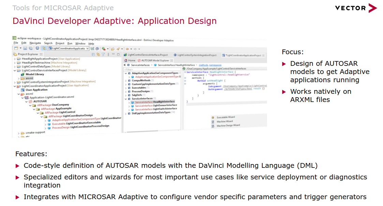
Task: Click the Link with Editor icon in Project Explorer
Action: click(x=98, y=55)
